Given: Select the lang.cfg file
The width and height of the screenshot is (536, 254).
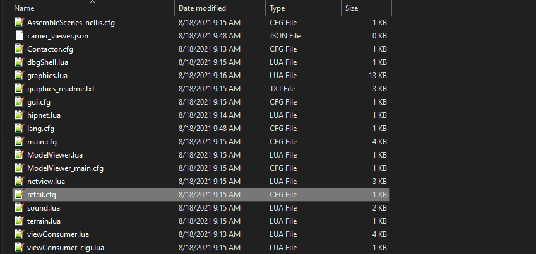Looking at the screenshot, I should click(40, 128).
